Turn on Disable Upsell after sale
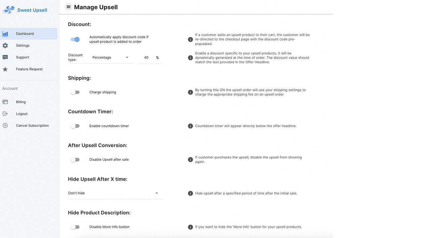The height and width of the screenshot is (238, 424). pyautogui.click(x=75, y=159)
